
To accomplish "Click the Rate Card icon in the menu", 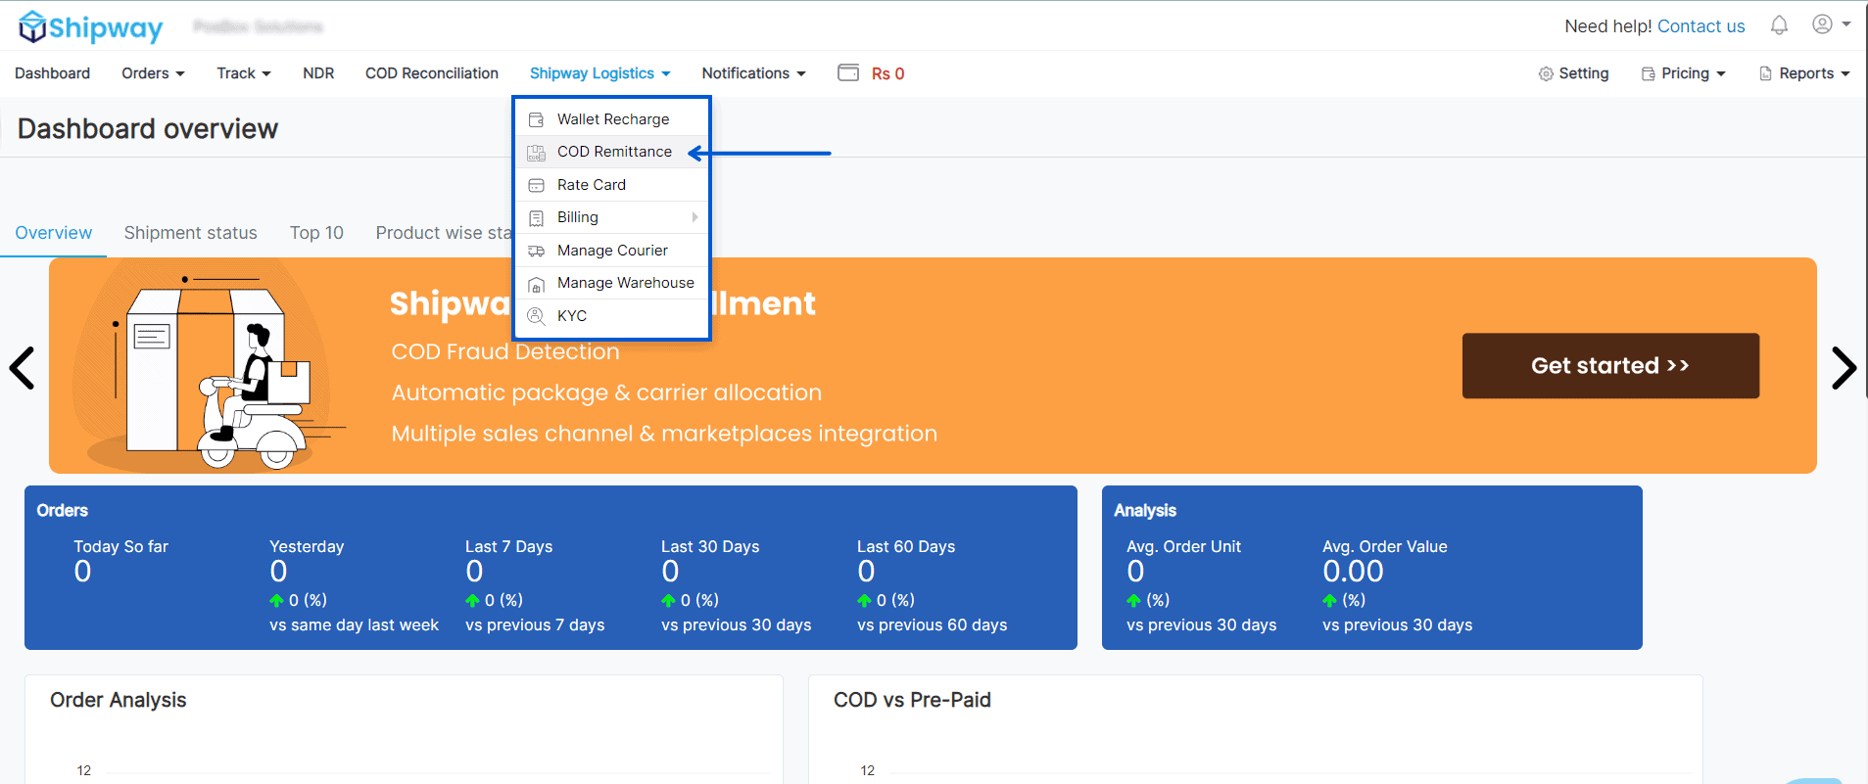I will (x=536, y=185).
